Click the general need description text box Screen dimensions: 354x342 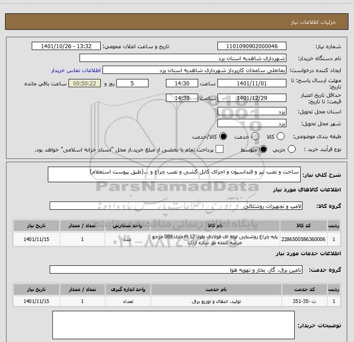click(x=174, y=174)
